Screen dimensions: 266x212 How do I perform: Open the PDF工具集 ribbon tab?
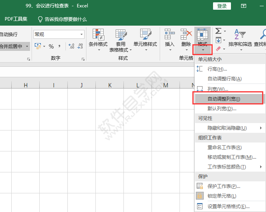pos(16,19)
